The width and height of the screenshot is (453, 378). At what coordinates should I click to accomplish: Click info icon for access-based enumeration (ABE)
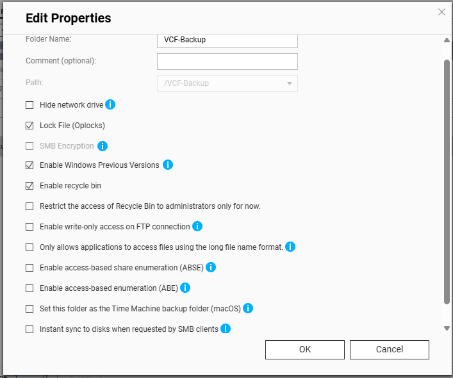point(186,288)
